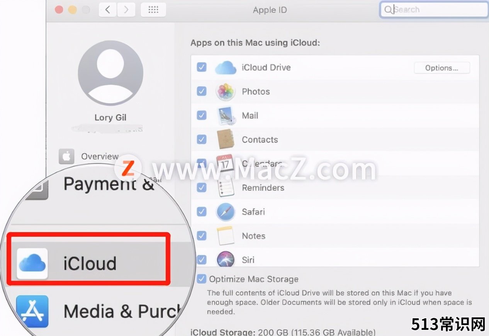Click the "Reminders" label text
The width and height of the screenshot is (489, 336).
point(263,188)
